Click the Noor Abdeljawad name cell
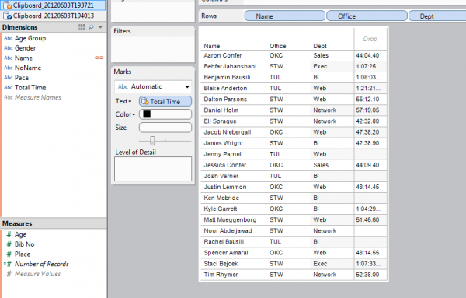 coord(228,231)
